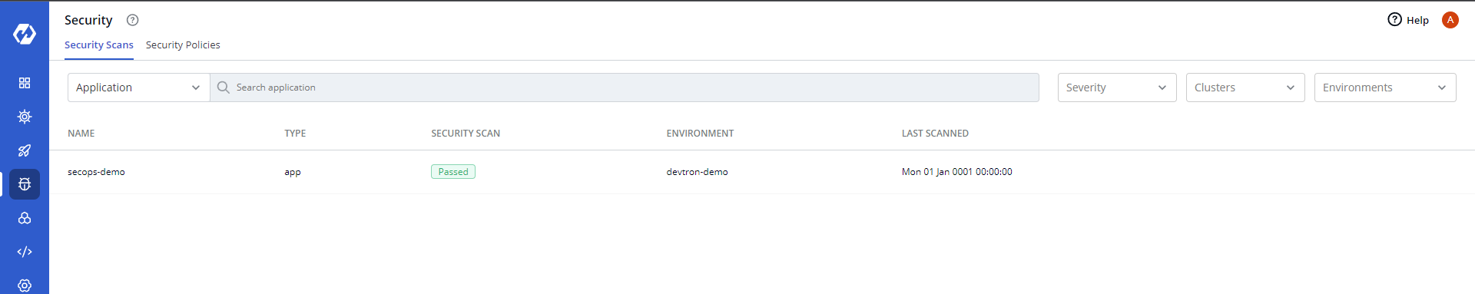The width and height of the screenshot is (1475, 294).
Task: Click into the Search application field
Action: pos(625,88)
